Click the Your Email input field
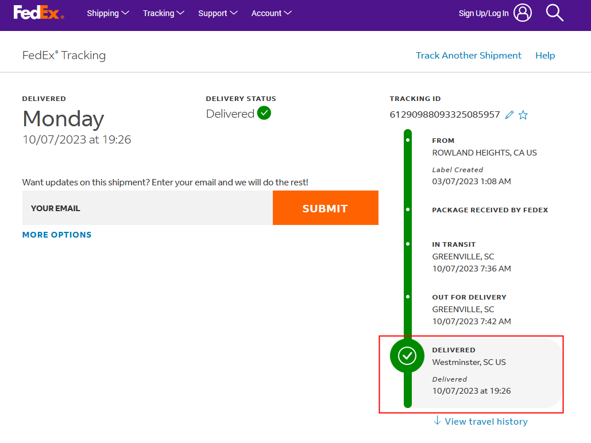Image resolution: width=591 pixels, height=443 pixels. pos(147,208)
